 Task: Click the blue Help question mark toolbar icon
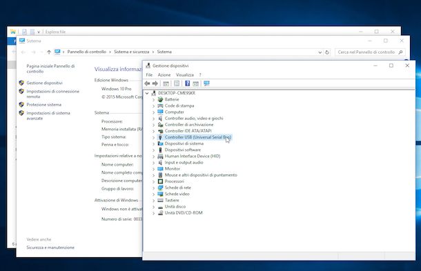[188, 83]
